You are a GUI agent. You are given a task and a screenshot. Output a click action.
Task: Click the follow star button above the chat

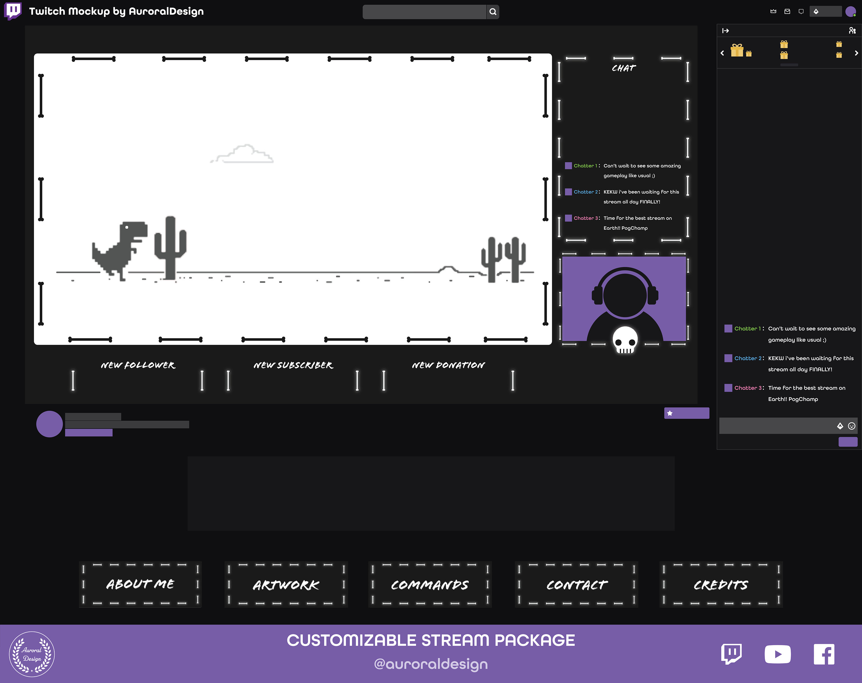(686, 413)
